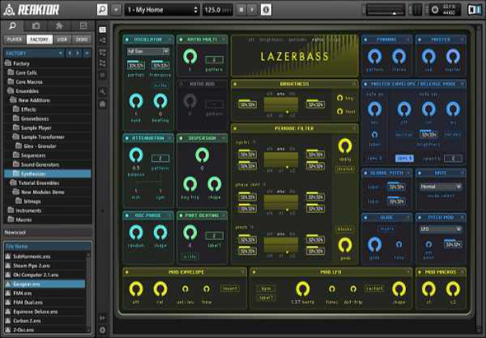Click the arrow icon above the bottom gear
This screenshot has width=486, height=338.
tap(102, 317)
